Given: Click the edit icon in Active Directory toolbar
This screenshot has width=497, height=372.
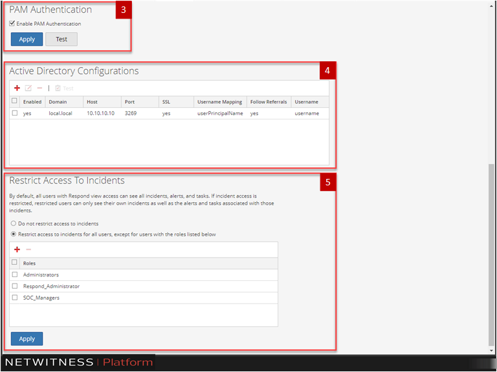Looking at the screenshot, I should click(x=28, y=88).
